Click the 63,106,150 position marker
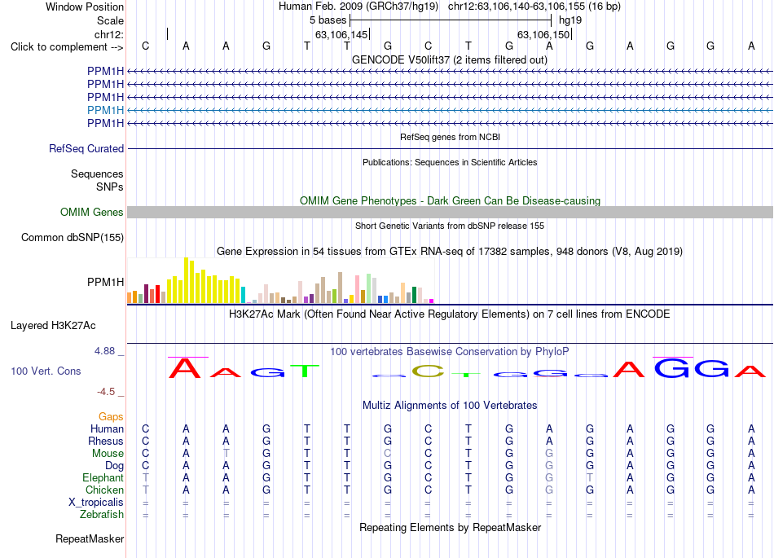This screenshot has width=774, height=558. tap(544, 34)
